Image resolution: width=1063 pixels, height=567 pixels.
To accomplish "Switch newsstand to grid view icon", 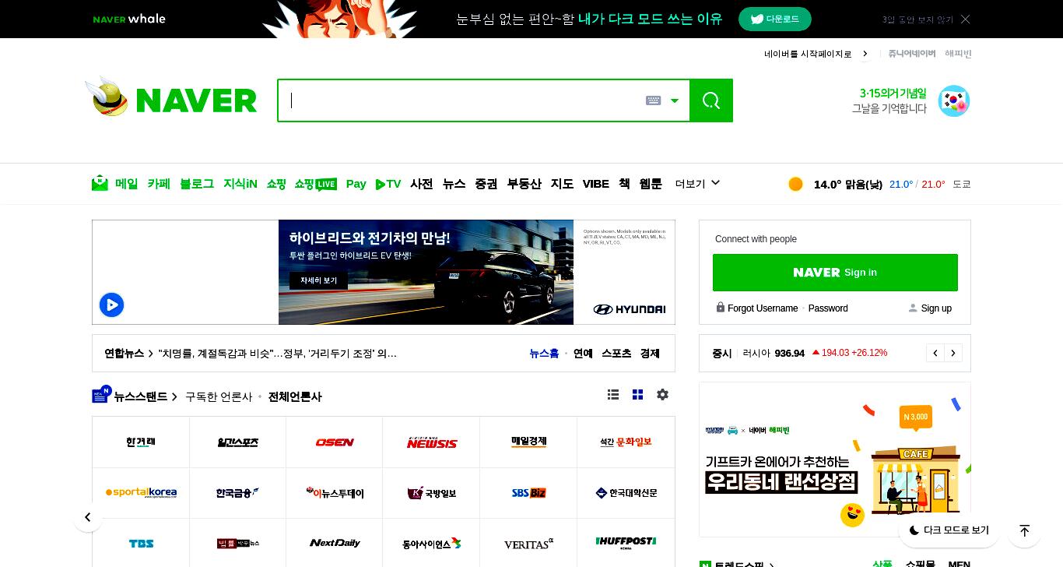I will click(637, 395).
